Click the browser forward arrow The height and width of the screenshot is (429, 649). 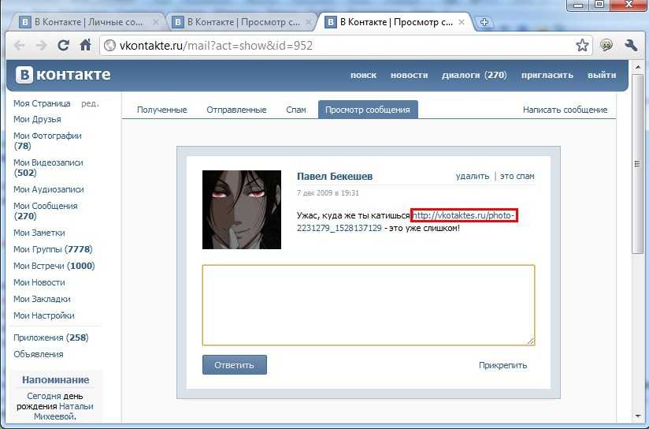click(x=41, y=45)
